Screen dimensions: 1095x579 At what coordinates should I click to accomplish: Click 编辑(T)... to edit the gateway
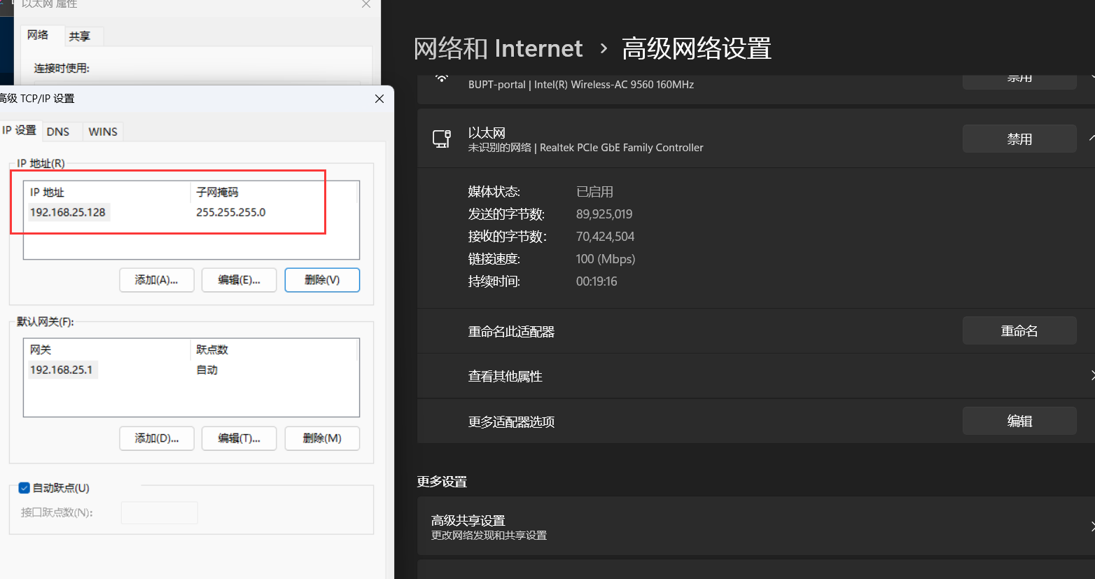tap(239, 438)
